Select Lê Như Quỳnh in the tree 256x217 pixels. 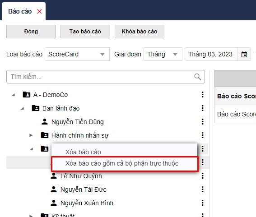pos(81,176)
